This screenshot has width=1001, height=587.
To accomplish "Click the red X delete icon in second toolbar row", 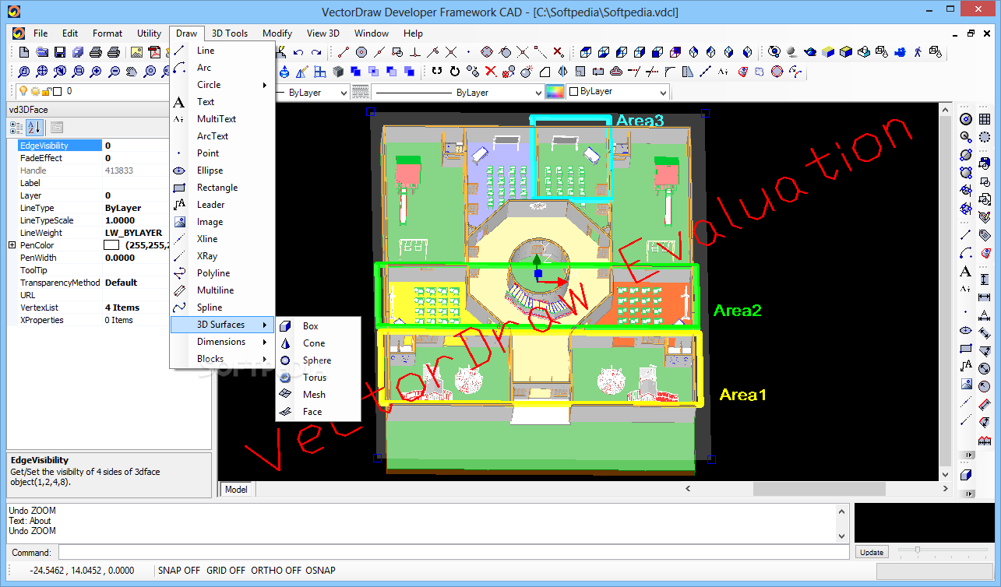I will tap(490, 72).
